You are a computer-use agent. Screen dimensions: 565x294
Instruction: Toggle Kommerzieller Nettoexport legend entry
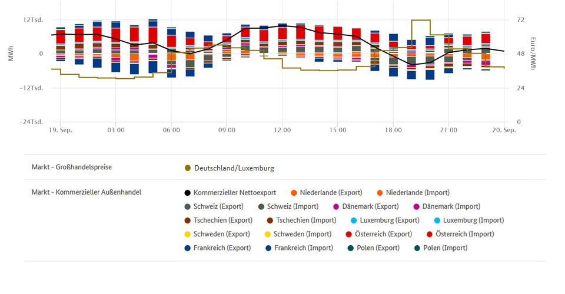(230, 192)
